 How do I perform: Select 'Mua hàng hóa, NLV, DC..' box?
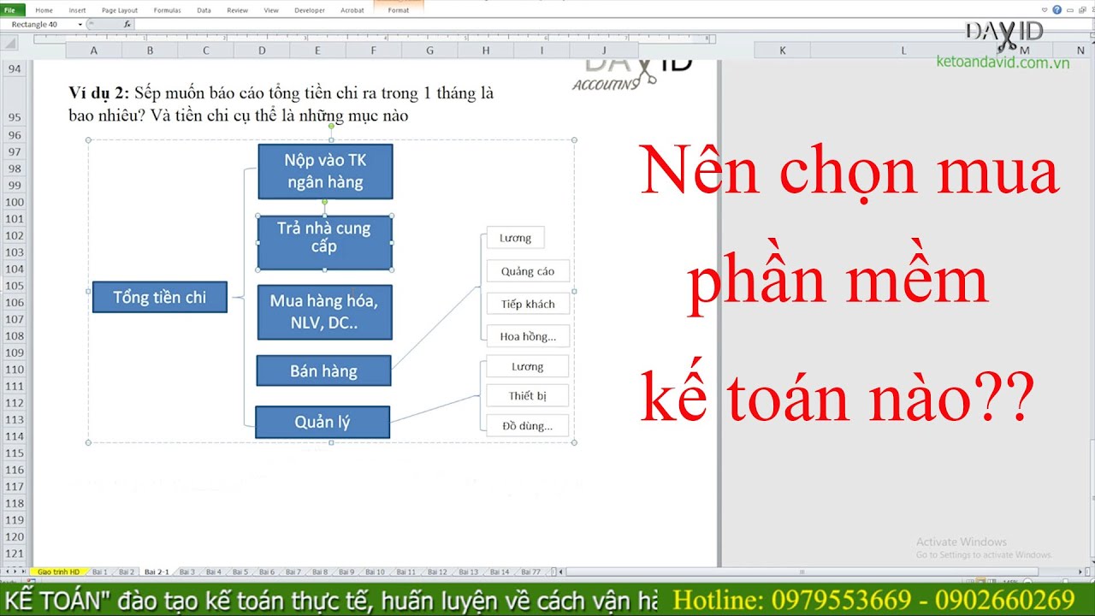tap(324, 312)
